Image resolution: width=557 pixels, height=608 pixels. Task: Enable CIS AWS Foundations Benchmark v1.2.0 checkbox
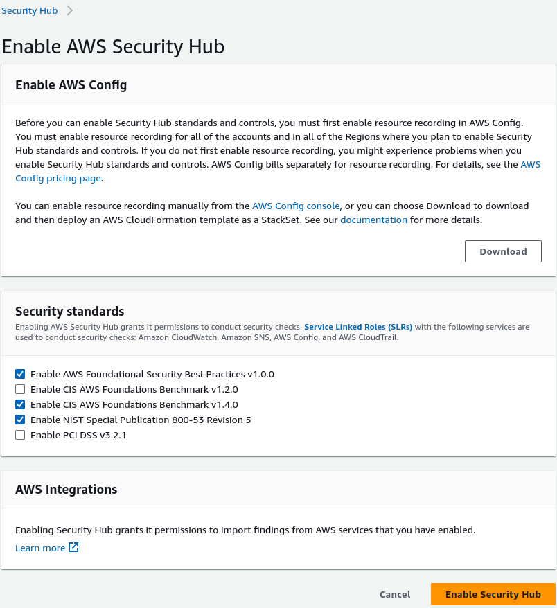(20, 389)
